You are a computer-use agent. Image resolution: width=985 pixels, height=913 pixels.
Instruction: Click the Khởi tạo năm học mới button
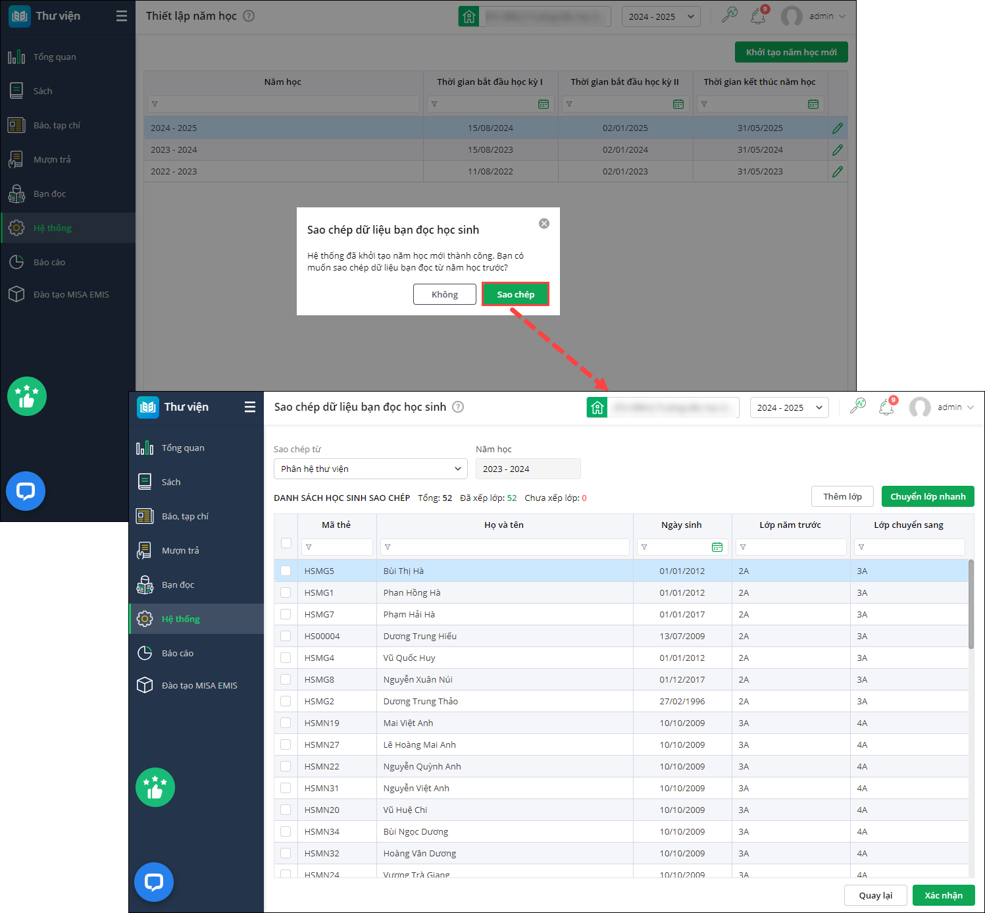pos(791,52)
